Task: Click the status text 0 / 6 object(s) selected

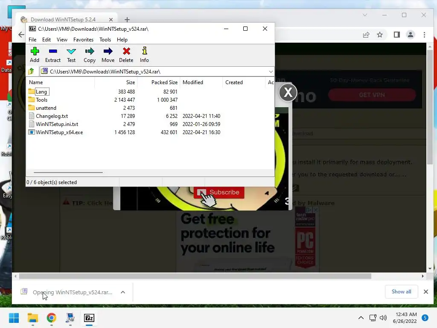Action: [52, 182]
